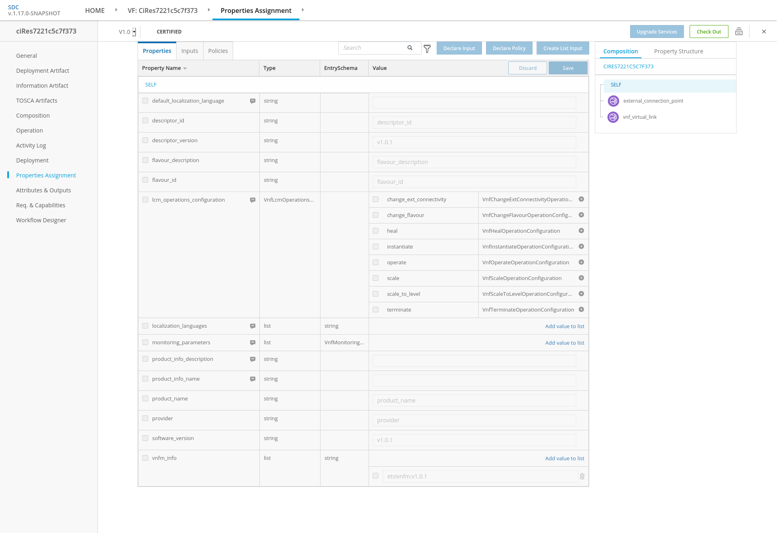Show comment for product_info_name property
The image size is (777, 533).
(x=253, y=379)
